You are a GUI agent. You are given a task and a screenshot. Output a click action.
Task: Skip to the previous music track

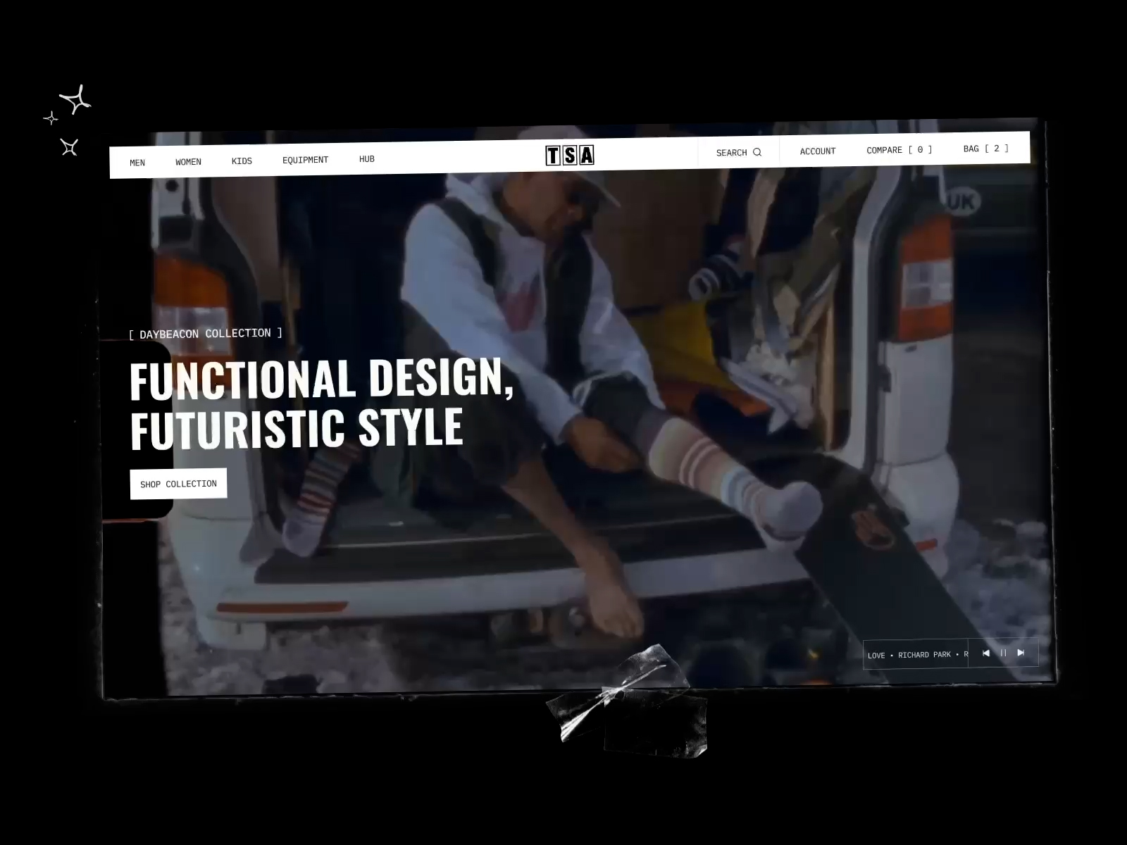click(x=986, y=653)
